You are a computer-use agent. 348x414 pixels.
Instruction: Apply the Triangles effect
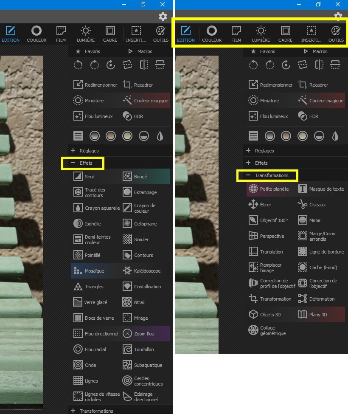click(x=88, y=287)
